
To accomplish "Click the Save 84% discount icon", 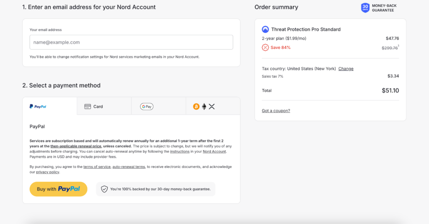I will [265, 47].
